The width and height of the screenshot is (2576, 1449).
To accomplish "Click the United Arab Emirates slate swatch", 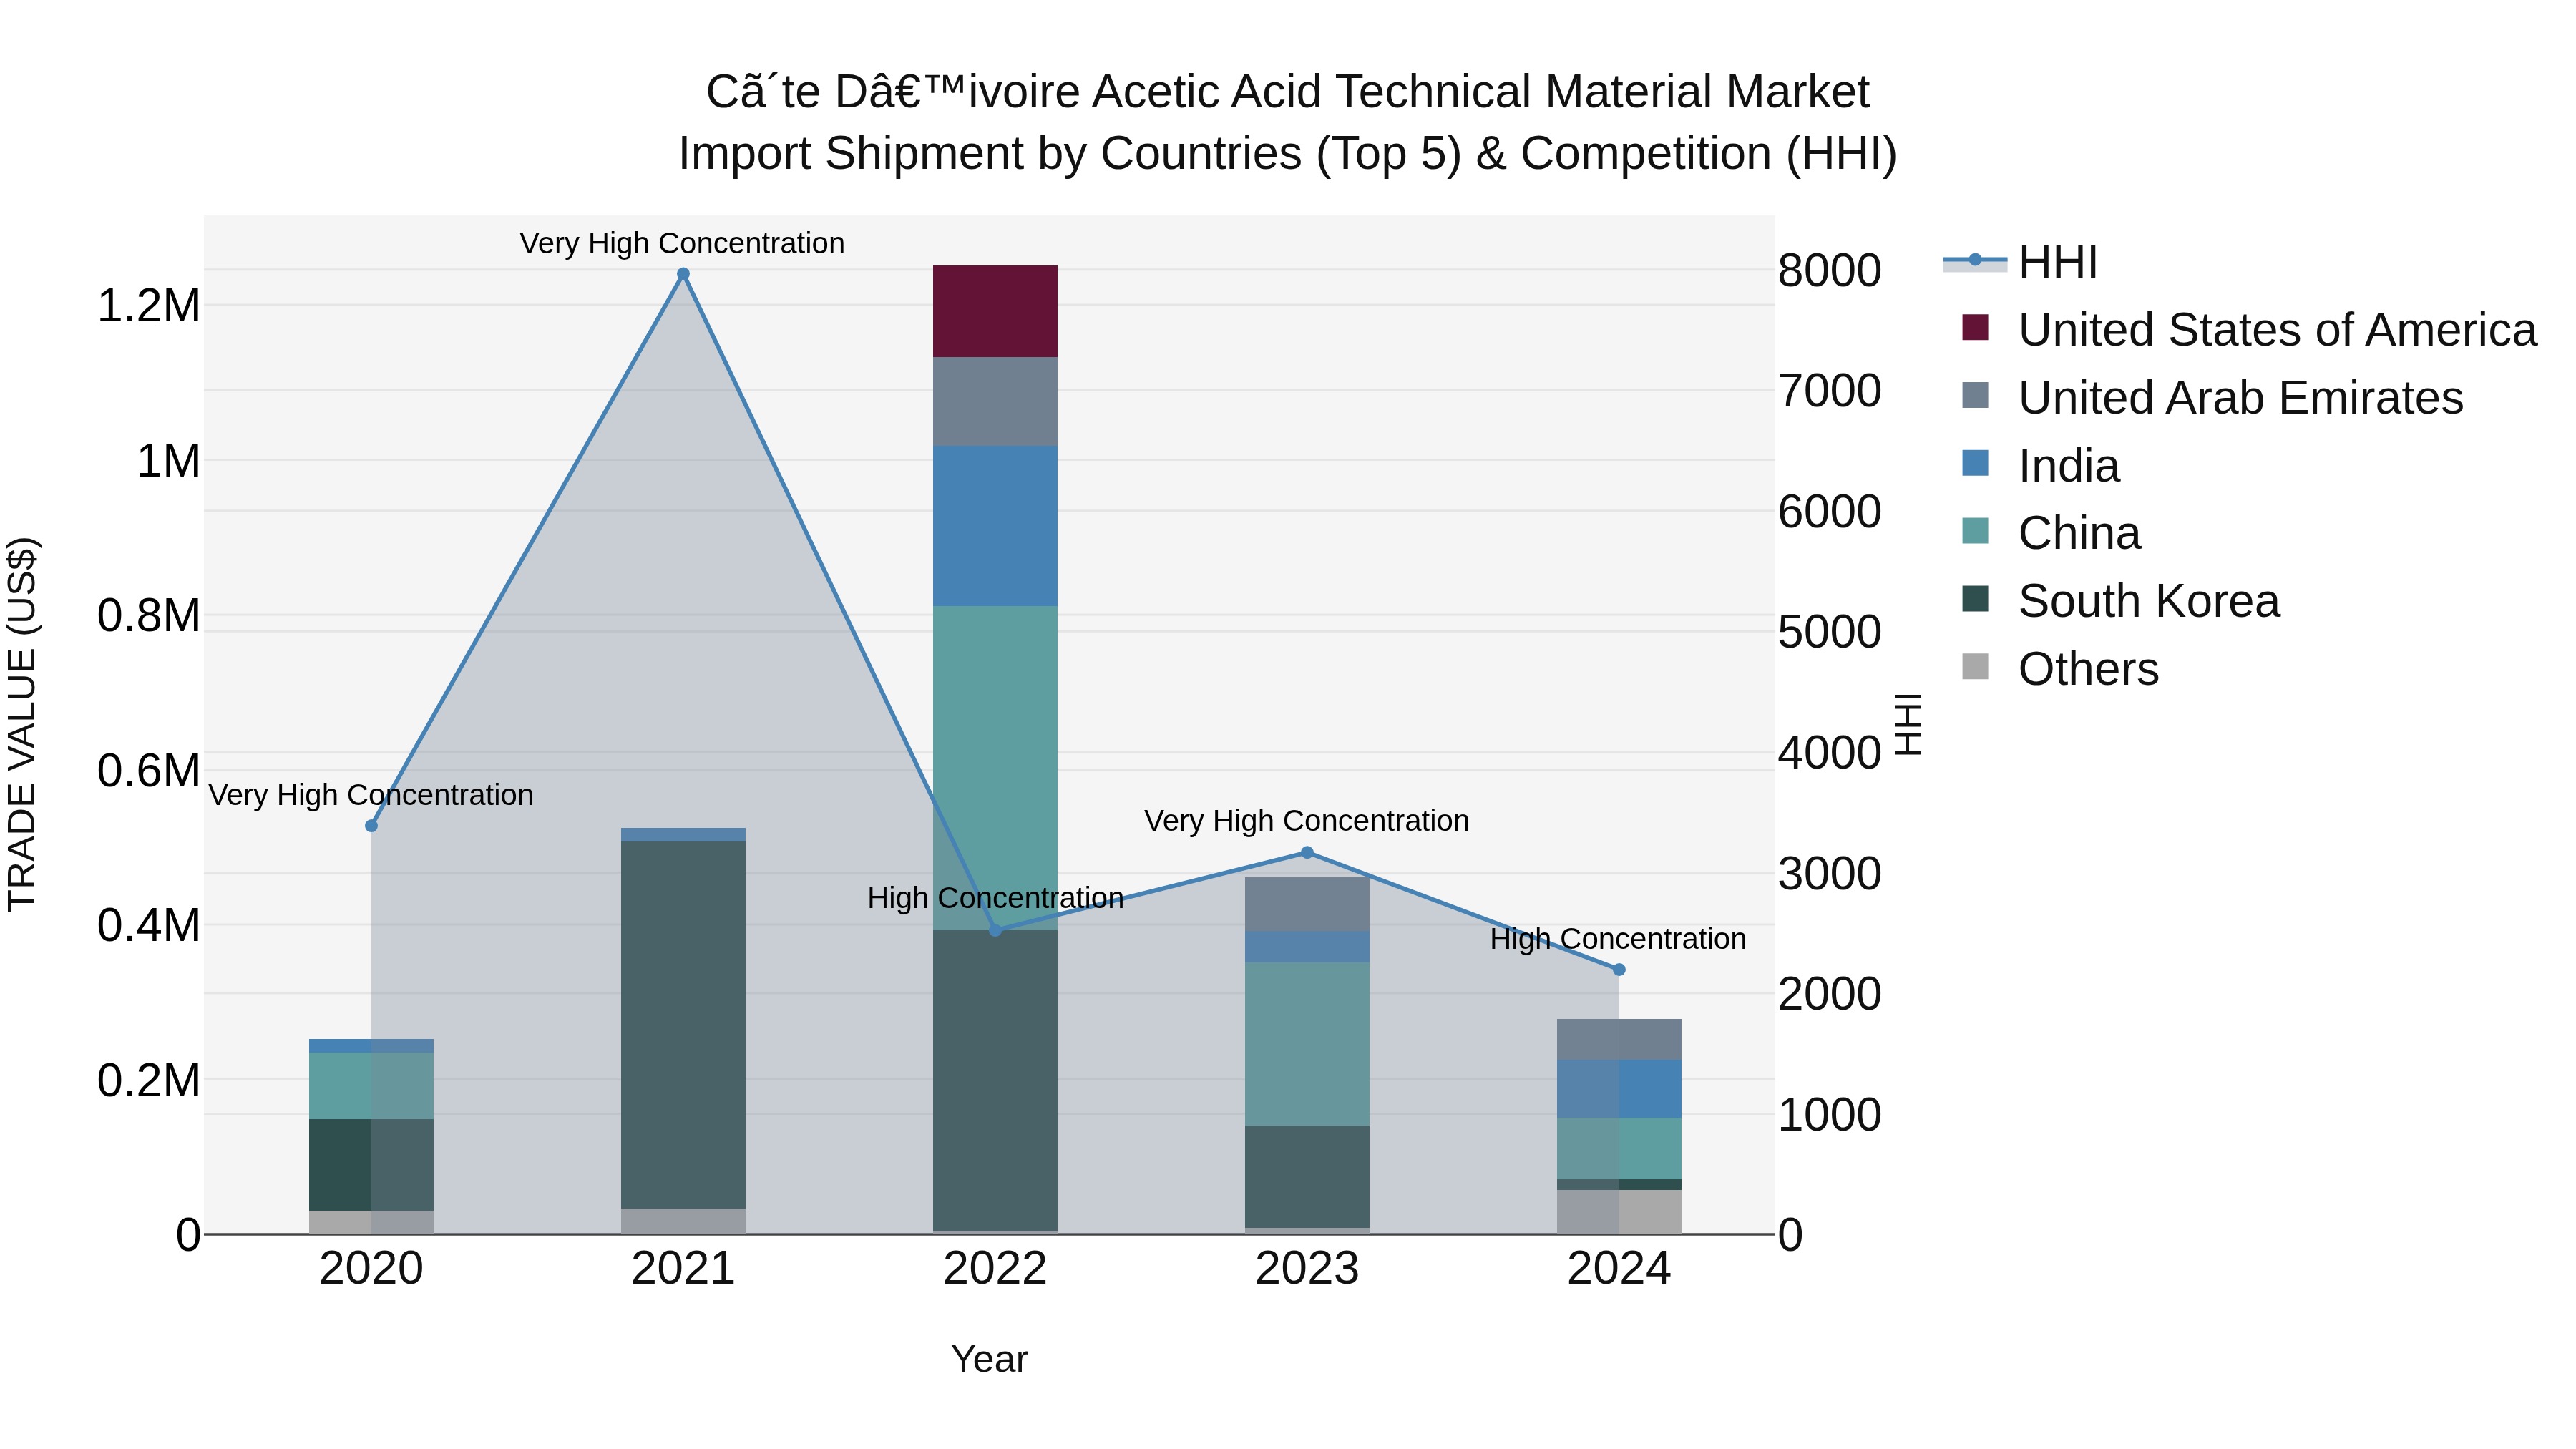I will (1975, 395).
